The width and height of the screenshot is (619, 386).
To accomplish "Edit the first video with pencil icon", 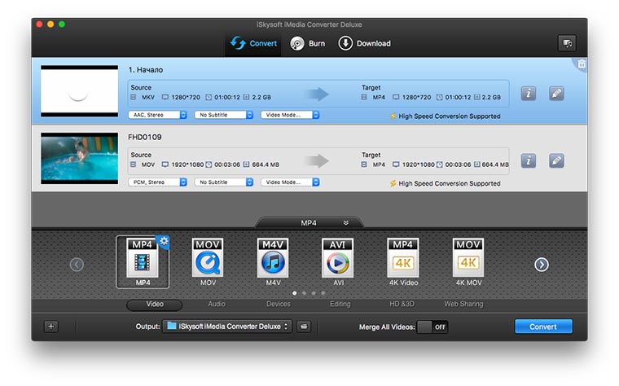I will [556, 93].
